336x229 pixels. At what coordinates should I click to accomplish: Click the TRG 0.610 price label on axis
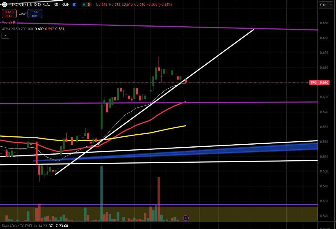coord(319,83)
